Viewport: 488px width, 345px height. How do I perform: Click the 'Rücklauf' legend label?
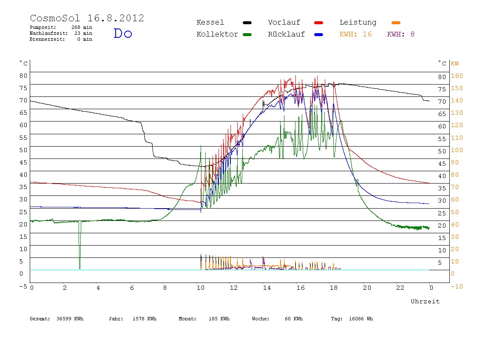(x=287, y=34)
